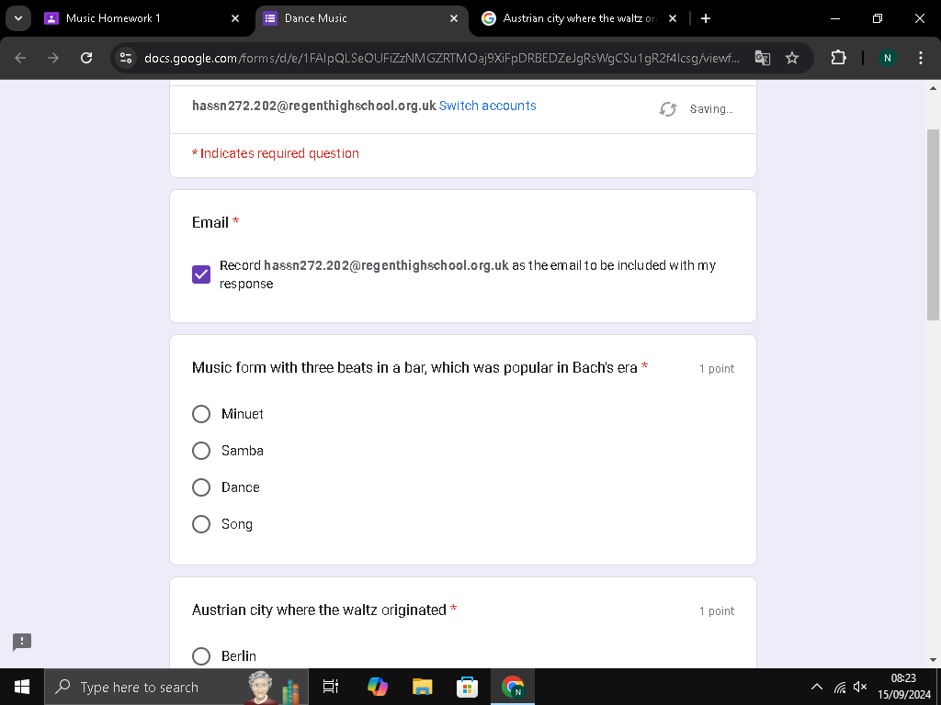Select the Song radio option
Image resolution: width=941 pixels, height=705 pixels.
[x=201, y=524]
